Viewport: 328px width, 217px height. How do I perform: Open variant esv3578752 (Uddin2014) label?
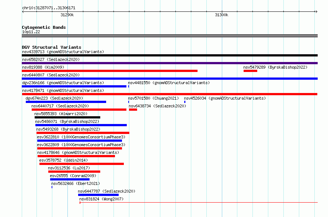63,160
